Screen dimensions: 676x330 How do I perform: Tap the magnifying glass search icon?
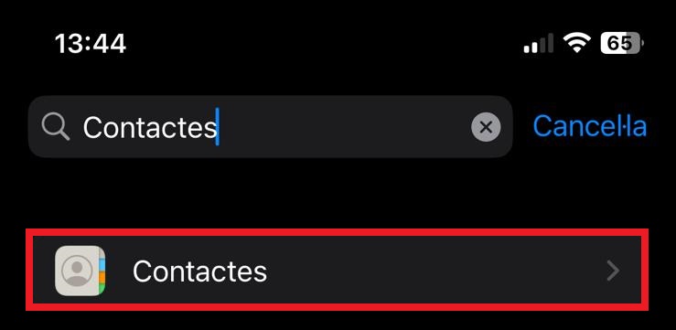point(56,127)
